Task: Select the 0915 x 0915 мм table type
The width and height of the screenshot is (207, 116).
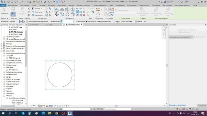Action: tap(17, 101)
